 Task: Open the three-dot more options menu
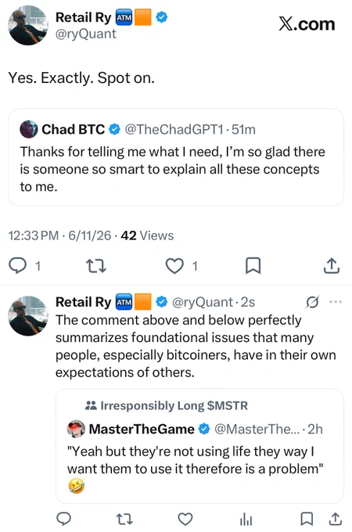pos(336,302)
